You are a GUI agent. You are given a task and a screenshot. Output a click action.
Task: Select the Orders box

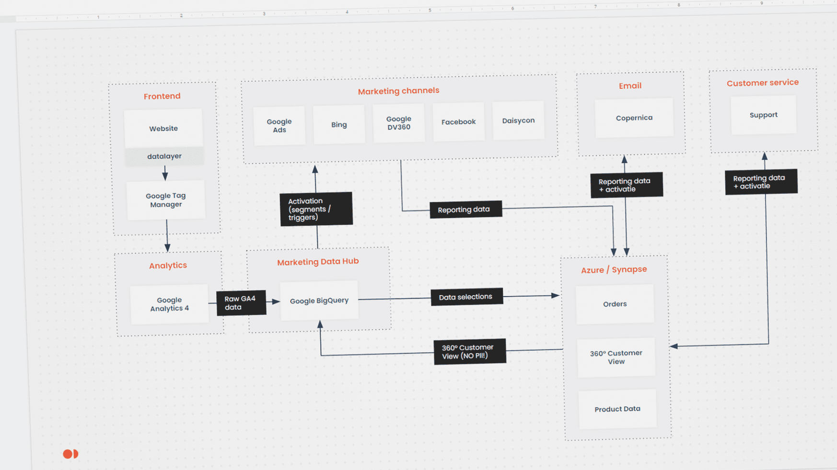point(615,304)
